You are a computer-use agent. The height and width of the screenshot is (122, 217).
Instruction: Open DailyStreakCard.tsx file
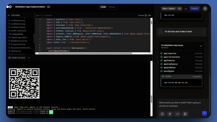point(19,37)
